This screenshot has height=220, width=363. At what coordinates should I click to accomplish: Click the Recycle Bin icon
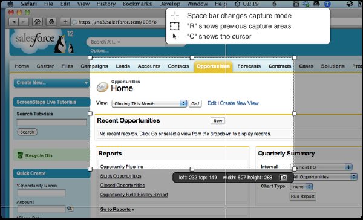click(x=21, y=155)
